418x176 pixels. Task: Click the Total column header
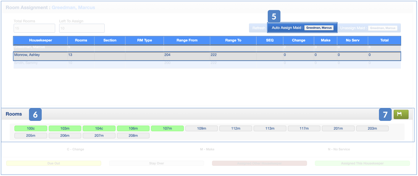point(384,40)
